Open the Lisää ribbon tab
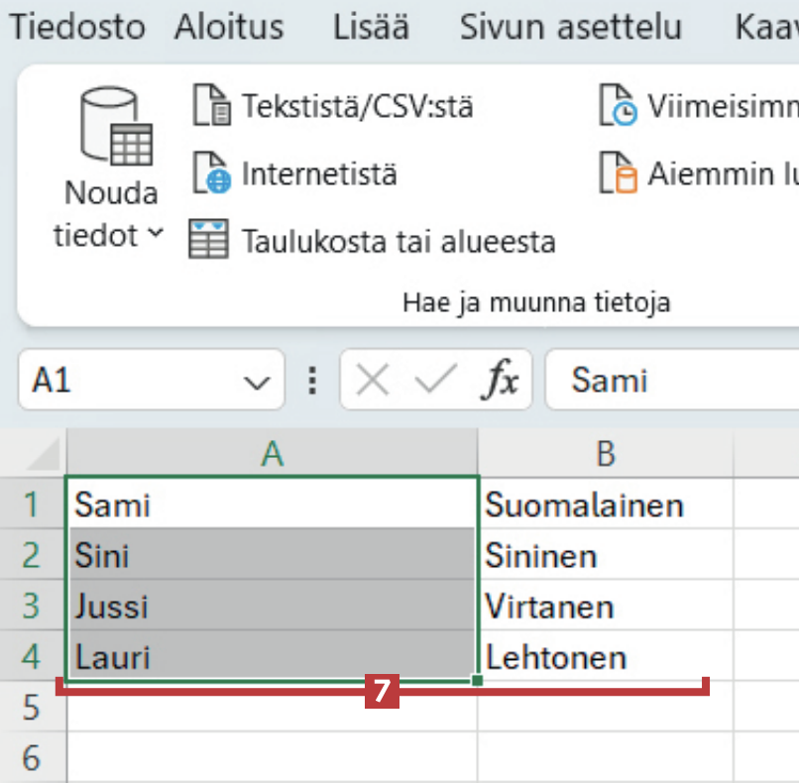This screenshot has width=799, height=783. pyautogui.click(x=372, y=27)
